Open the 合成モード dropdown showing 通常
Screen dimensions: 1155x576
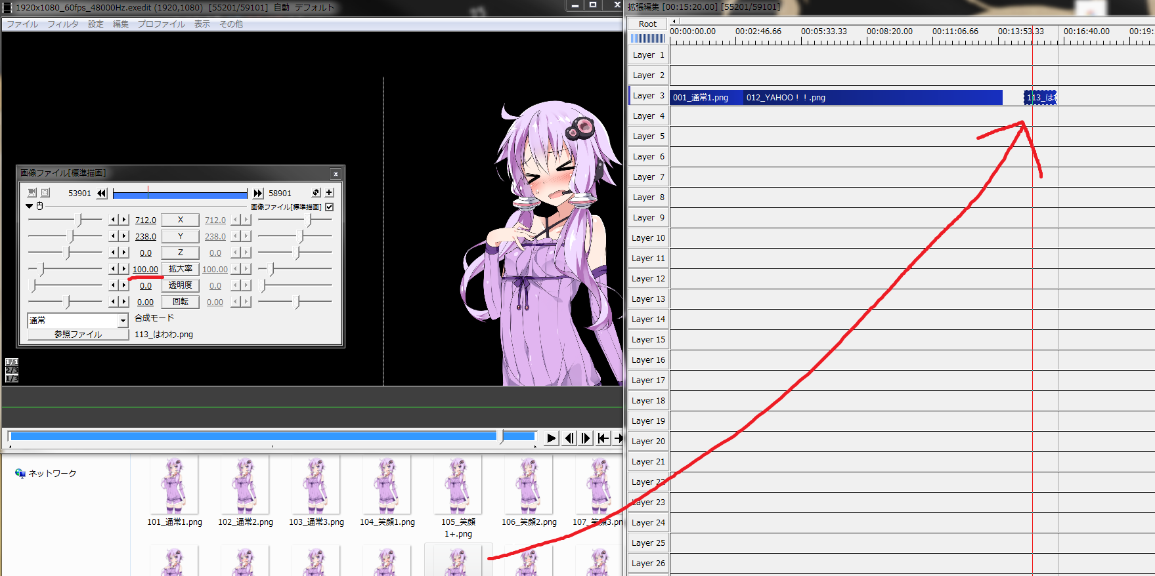coord(77,320)
